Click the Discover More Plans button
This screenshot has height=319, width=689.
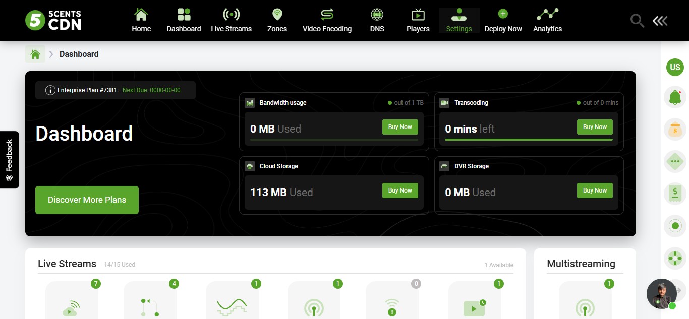pyautogui.click(x=87, y=200)
